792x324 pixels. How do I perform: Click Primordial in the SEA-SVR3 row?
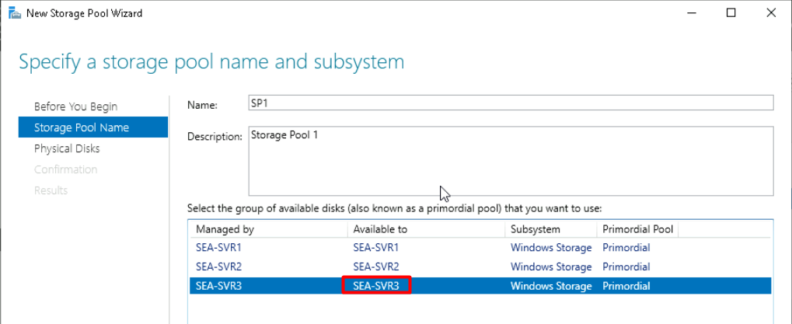[626, 286]
